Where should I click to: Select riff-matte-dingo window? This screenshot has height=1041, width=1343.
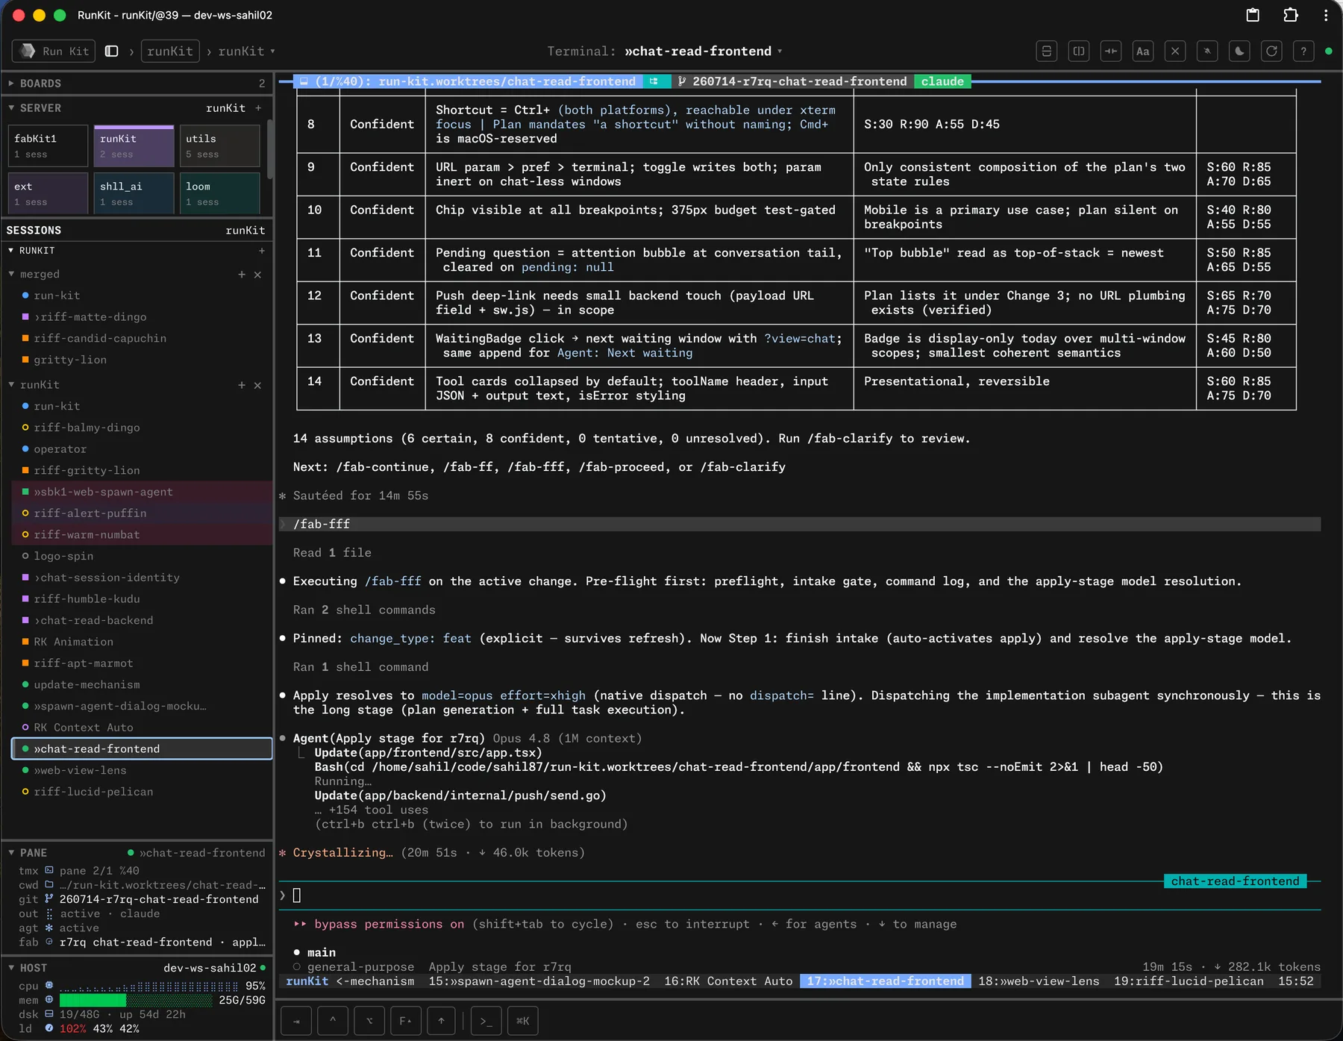(x=142, y=317)
